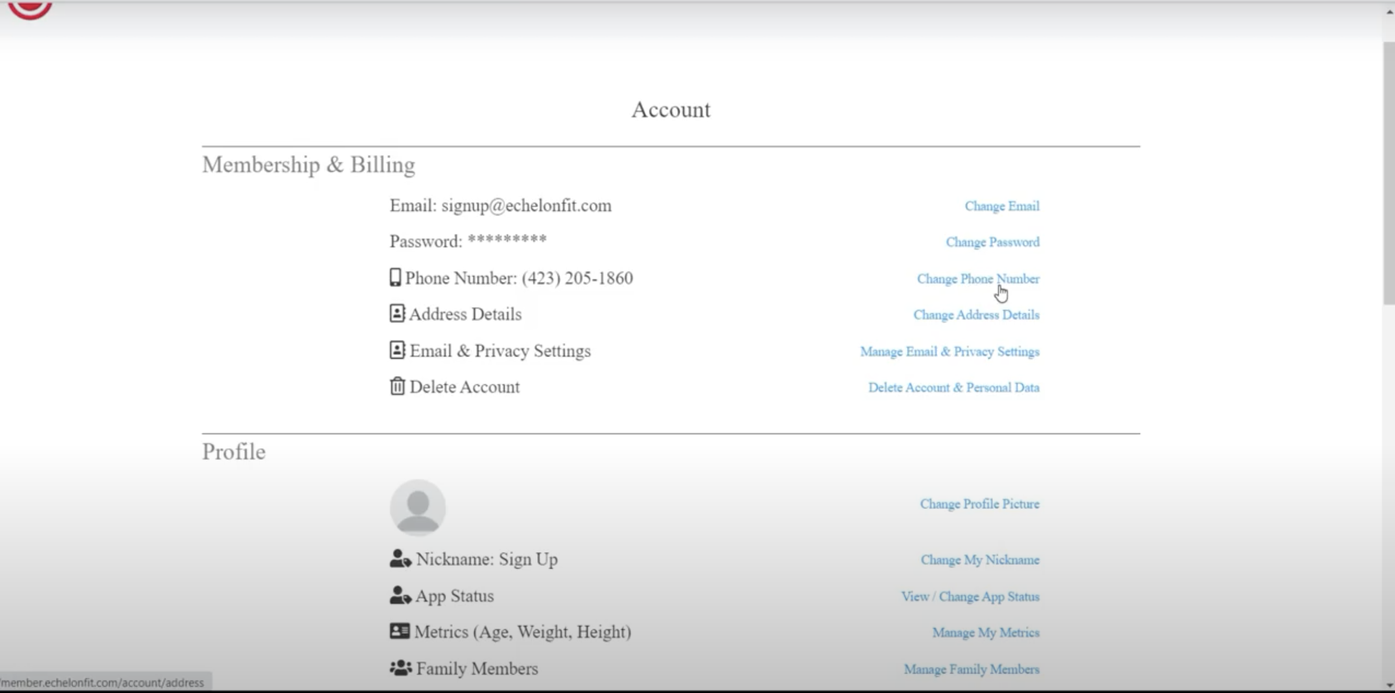Click the Metrics (Age, Weight, Height) label

523,632
